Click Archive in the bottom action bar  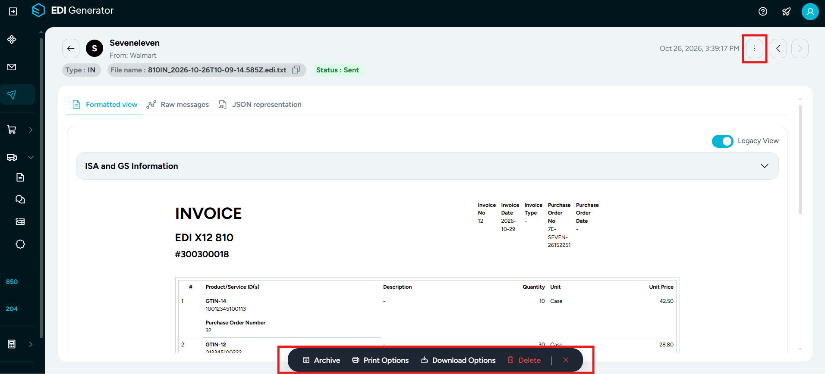tap(321, 360)
